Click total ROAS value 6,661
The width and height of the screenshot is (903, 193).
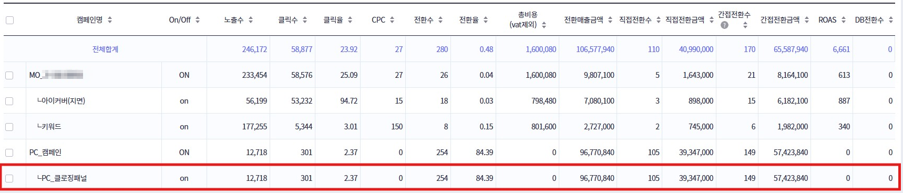841,49
